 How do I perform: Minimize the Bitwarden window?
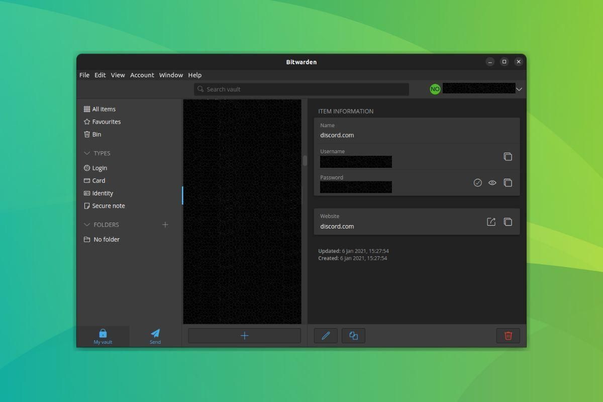[490, 62]
